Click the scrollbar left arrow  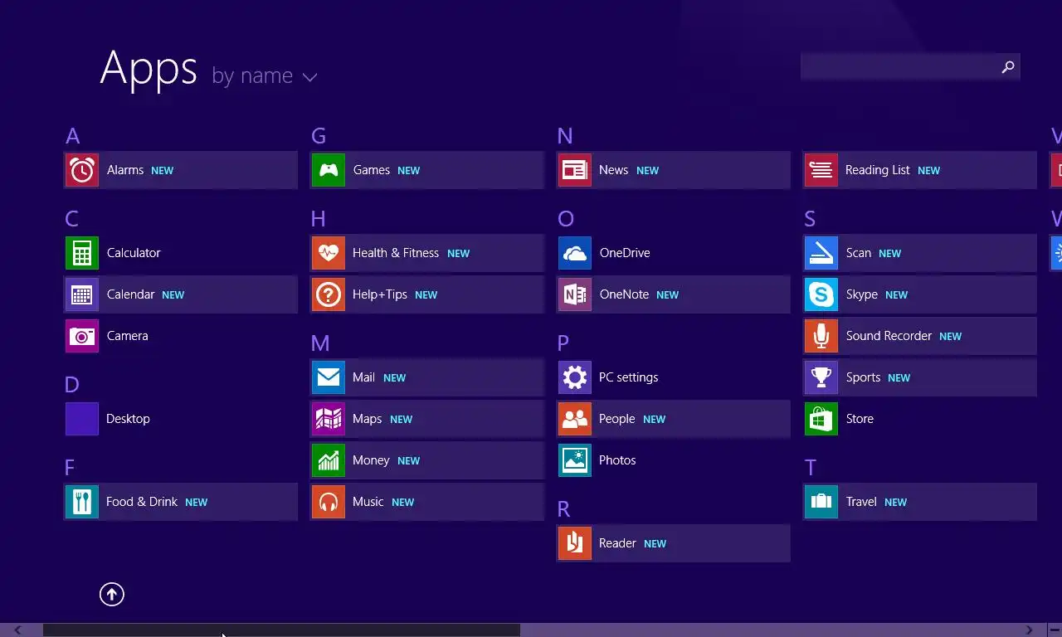(x=17, y=630)
